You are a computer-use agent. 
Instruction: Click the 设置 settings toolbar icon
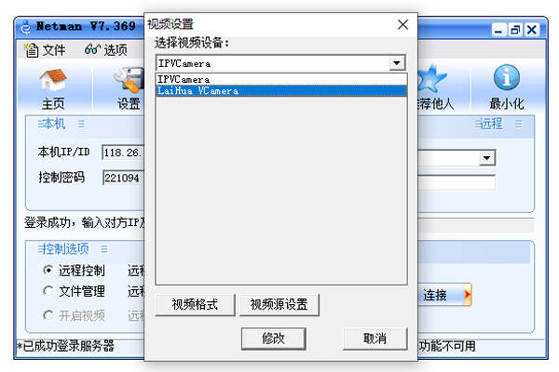tap(130, 79)
